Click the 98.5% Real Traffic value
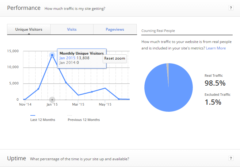 [x=215, y=83]
